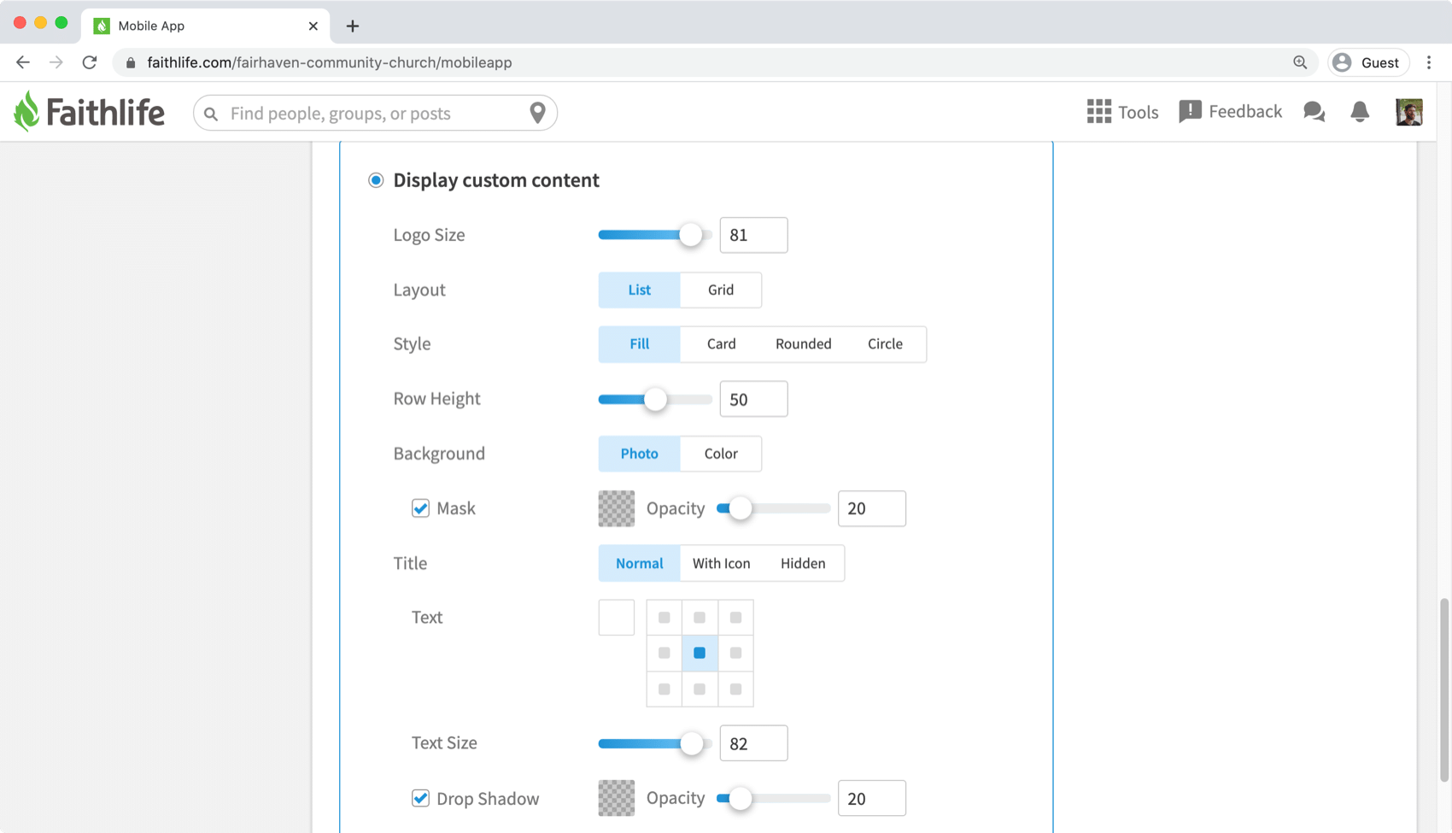1452x833 pixels.
Task: Open the notifications bell
Action: [1360, 112]
